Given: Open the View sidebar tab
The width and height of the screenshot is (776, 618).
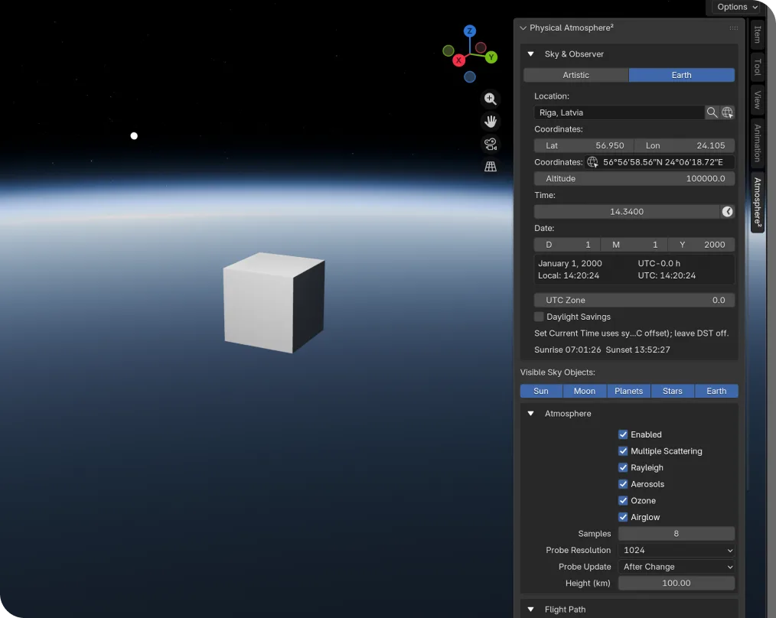Looking at the screenshot, I should click(757, 100).
